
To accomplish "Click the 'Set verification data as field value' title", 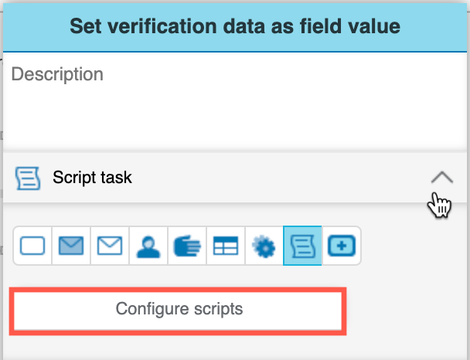I will pyautogui.click(x=234, y=26).
